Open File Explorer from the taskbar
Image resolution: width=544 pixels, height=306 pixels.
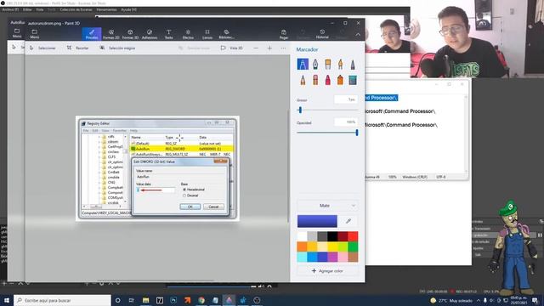pos(145,300)
